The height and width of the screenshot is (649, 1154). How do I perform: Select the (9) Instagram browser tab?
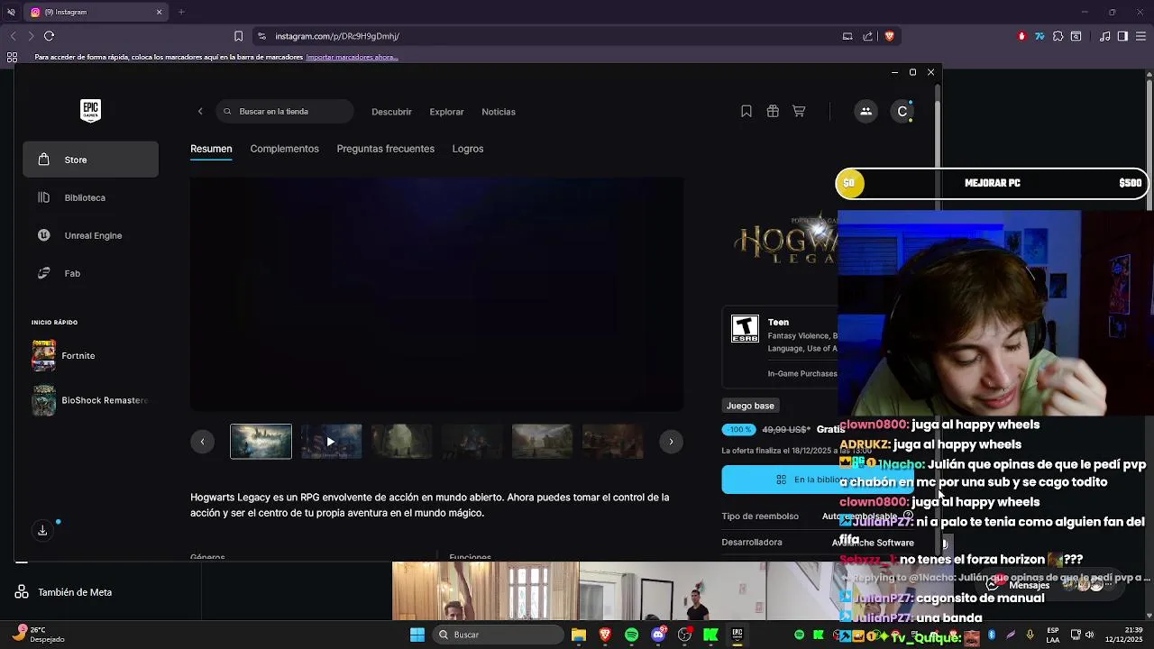click(95, 12)
